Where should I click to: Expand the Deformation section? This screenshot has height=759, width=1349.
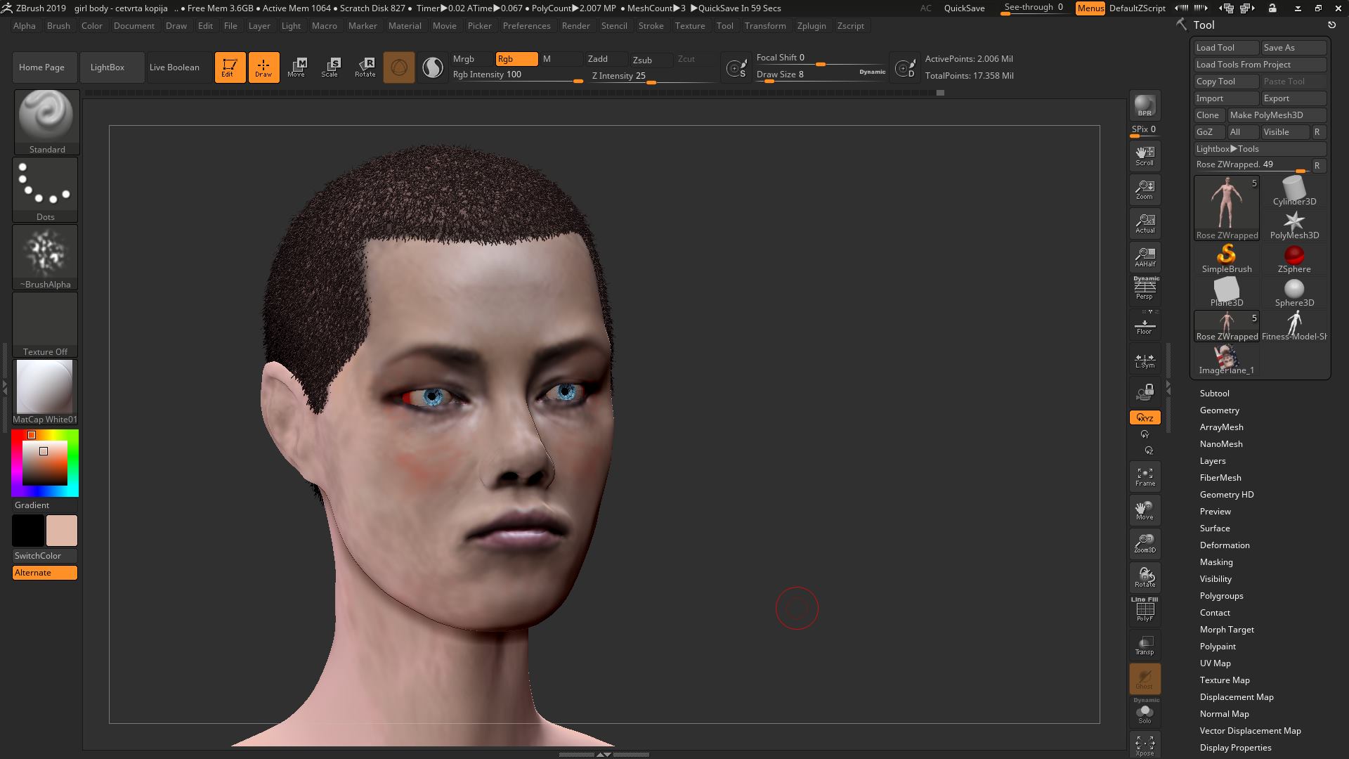pos(1224,545)
